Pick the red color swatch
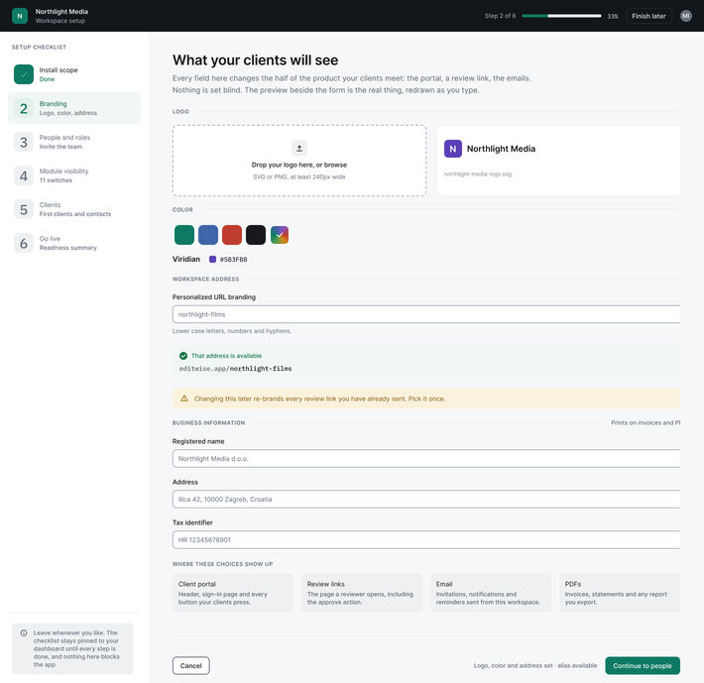 pyautogui.click(x=232, y=235)
